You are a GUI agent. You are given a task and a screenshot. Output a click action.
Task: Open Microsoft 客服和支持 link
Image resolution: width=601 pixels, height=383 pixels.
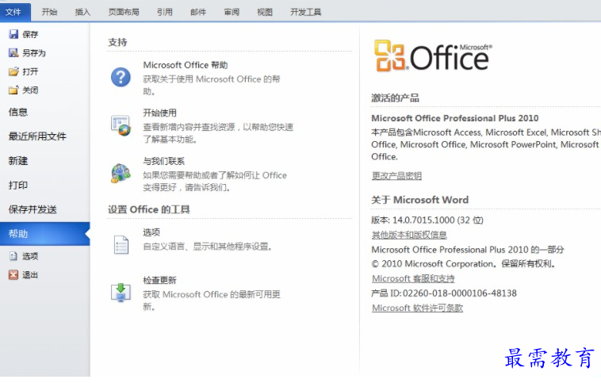coord(413,278)
